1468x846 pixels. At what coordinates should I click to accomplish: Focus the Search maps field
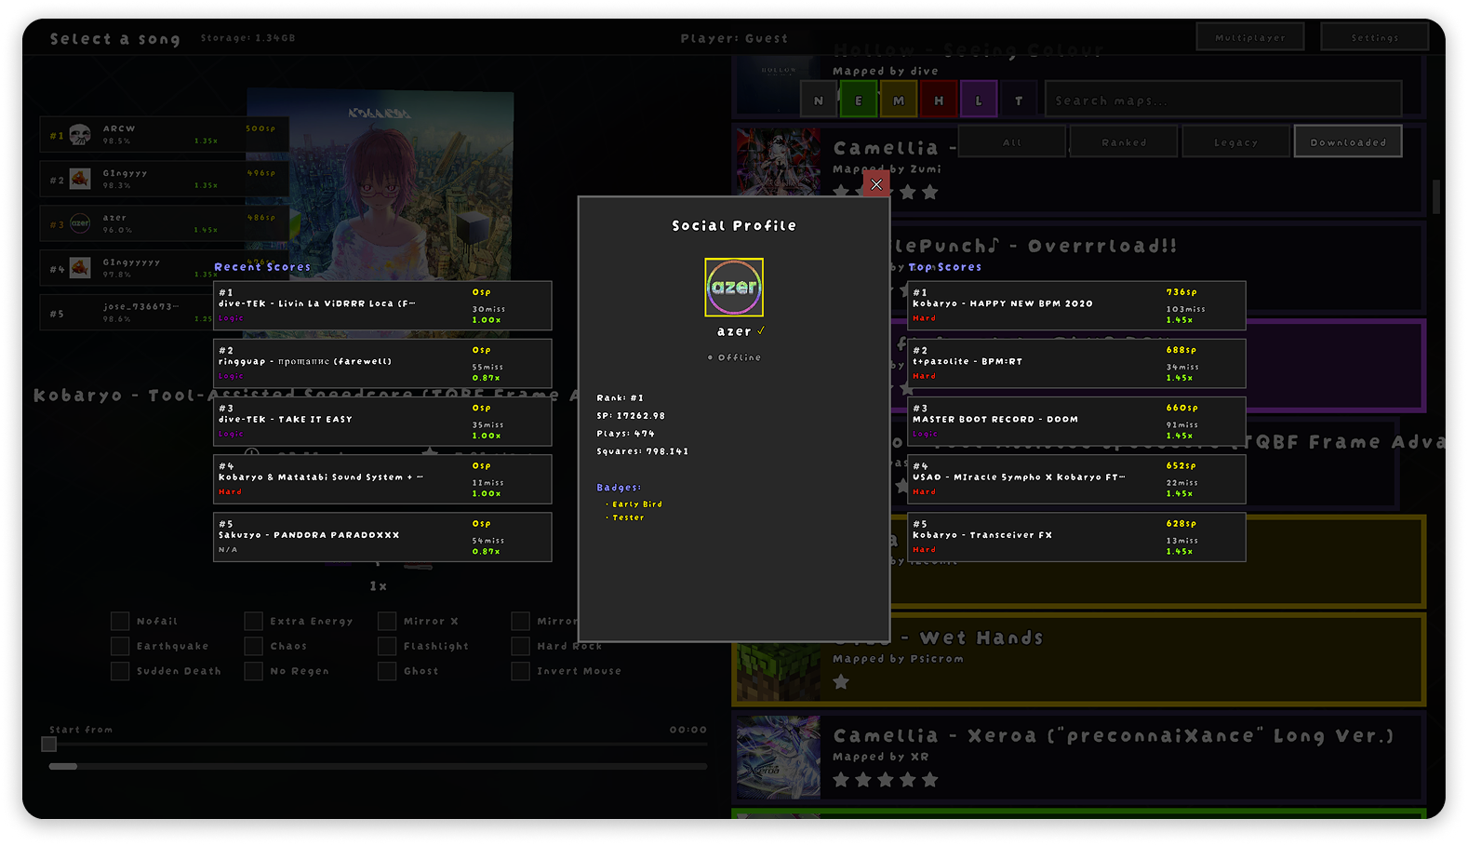click(x=1223, y=100)
